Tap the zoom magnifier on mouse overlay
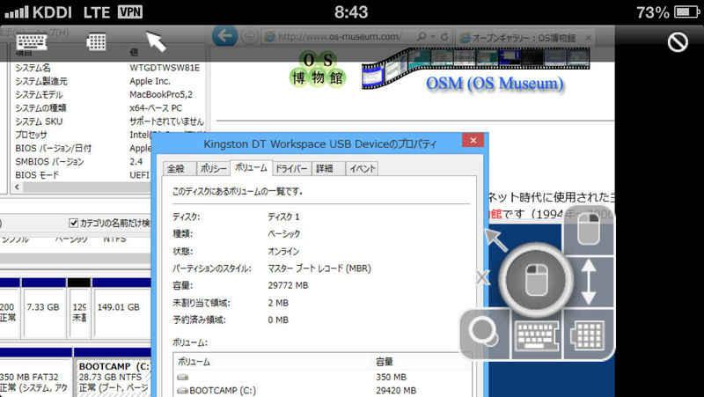Image resolution: width=704 pixels, height=397 pixels. pos(484,334)
